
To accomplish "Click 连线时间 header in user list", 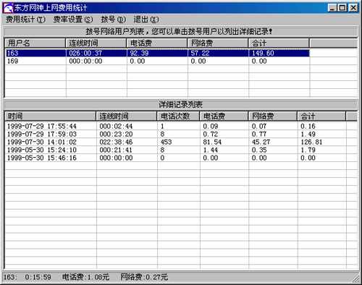I will (96, 43).
